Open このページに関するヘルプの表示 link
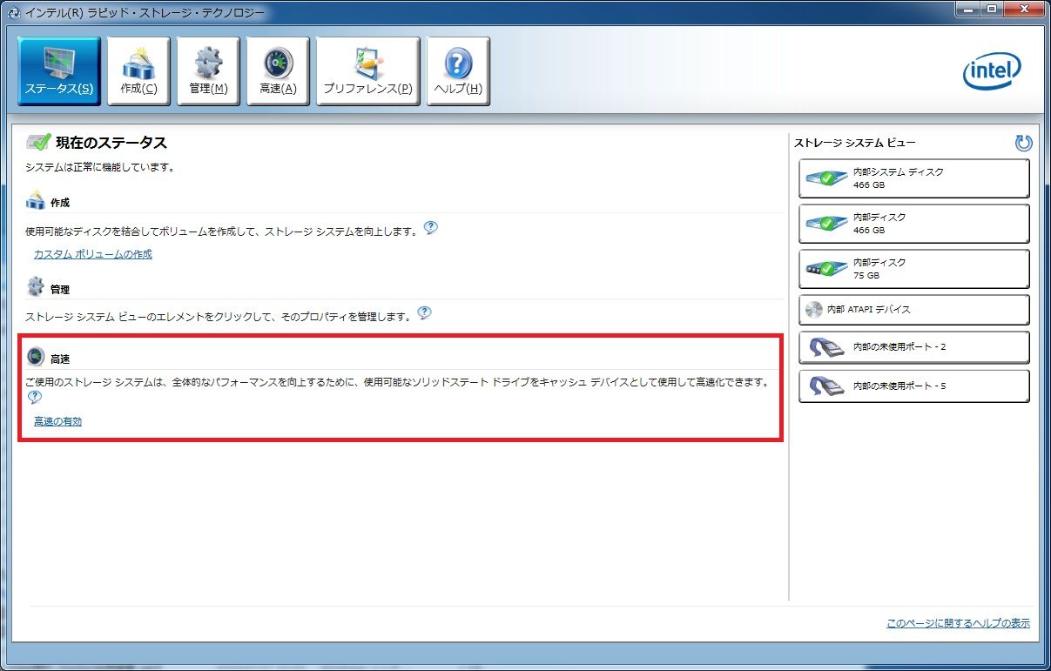Viewport: 1051px width, 671px height. 958,623
